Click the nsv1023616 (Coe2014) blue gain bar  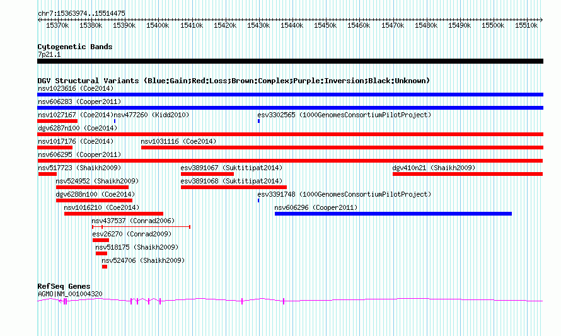click(x=290, y=95)
